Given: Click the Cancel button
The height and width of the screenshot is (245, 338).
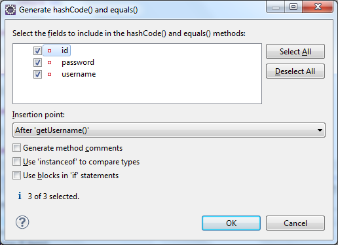Looking at the screenshot, I should pyautogui.click(x=295, y=223).
